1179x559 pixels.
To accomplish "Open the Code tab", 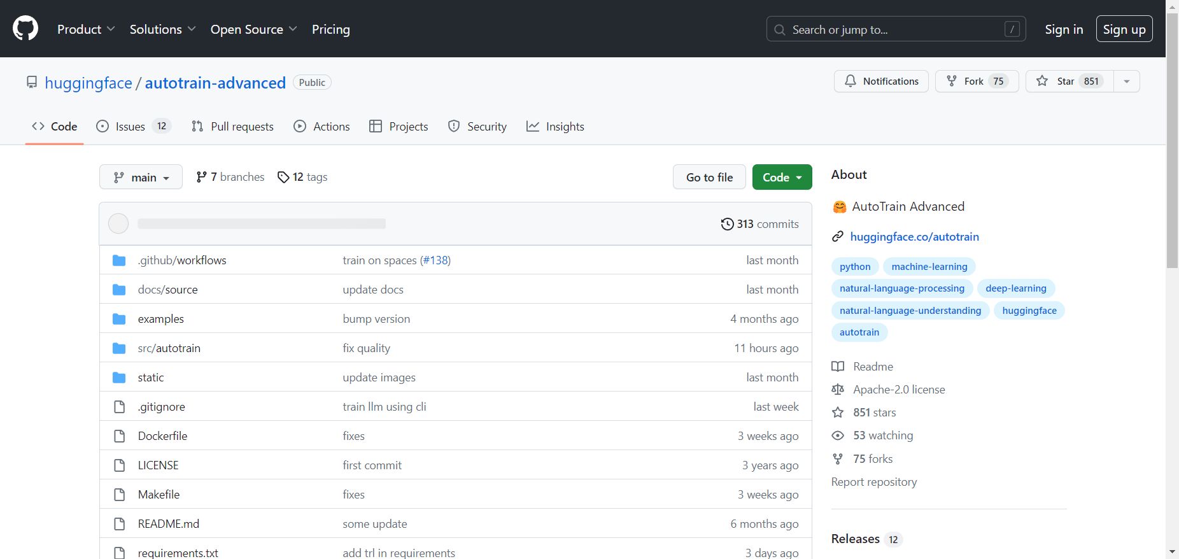I will tap(55, 126).
